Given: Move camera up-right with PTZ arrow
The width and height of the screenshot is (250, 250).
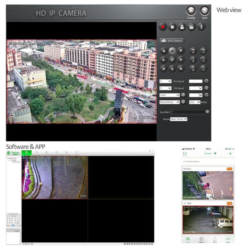Looking at the screenshot, I should pyautogui.click(x=181, y=51).
